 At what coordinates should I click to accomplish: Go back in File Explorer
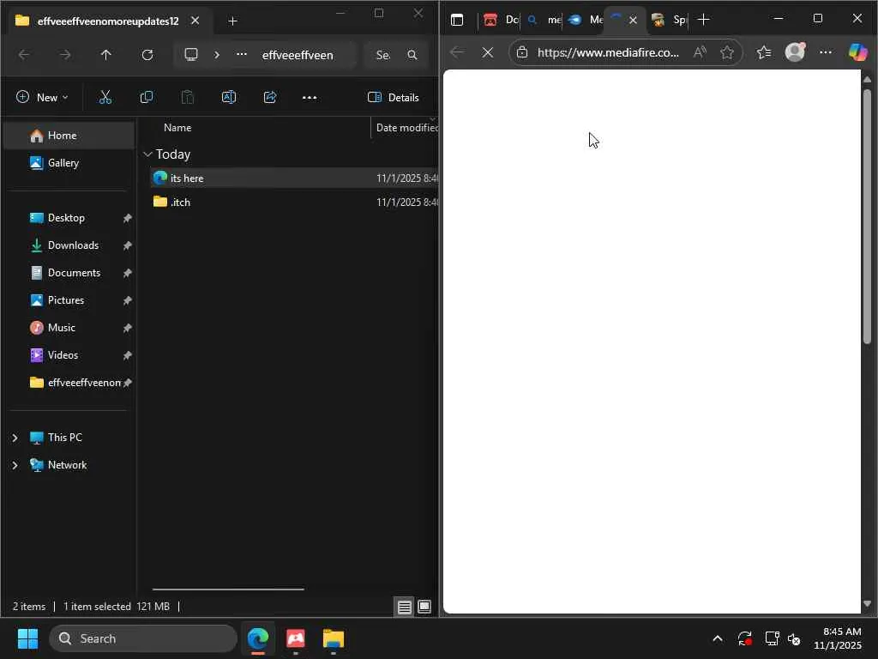tap(24, 55)
